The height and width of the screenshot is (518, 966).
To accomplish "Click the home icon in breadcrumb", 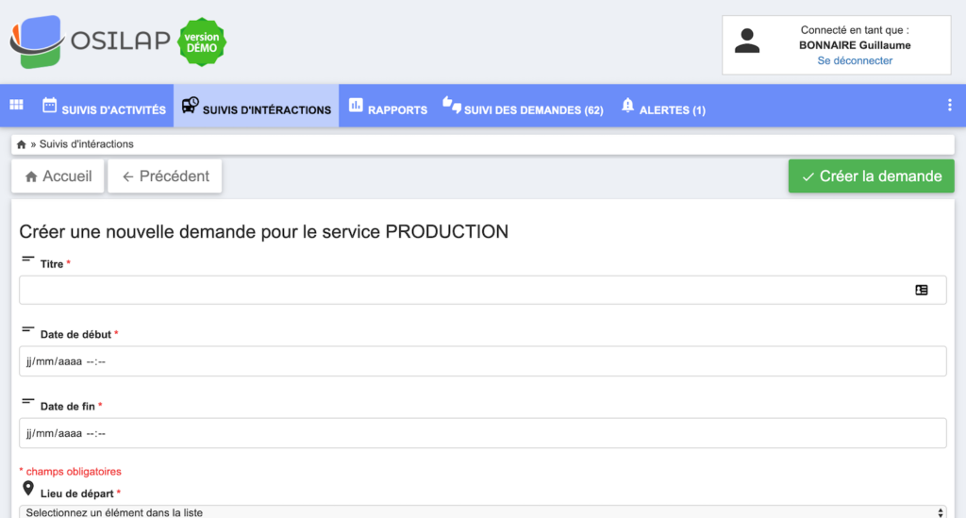I will pyautogui.click(x=22, y=144).
